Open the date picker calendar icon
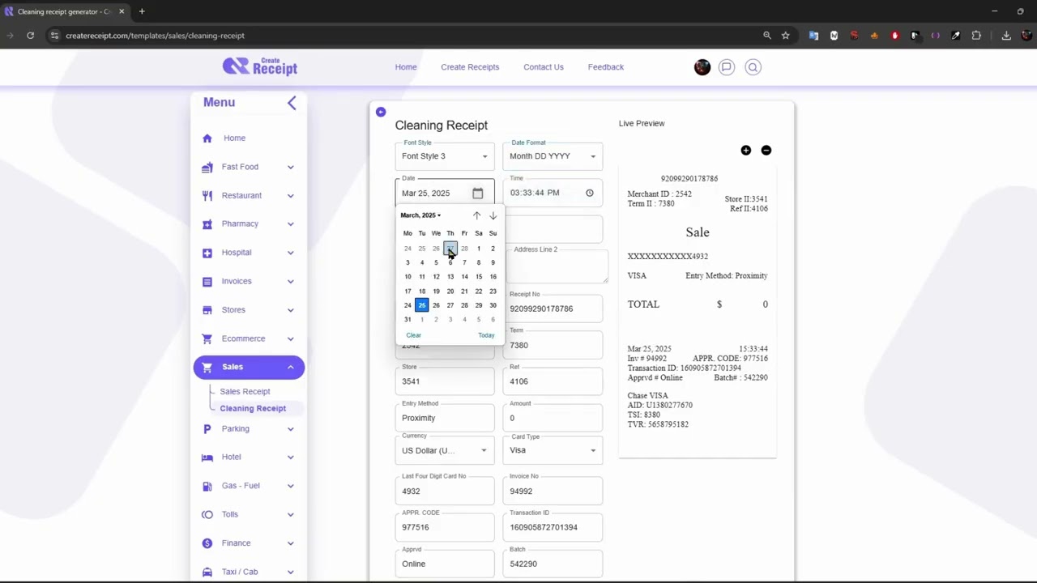1037x583 pixels. [478, 193]
